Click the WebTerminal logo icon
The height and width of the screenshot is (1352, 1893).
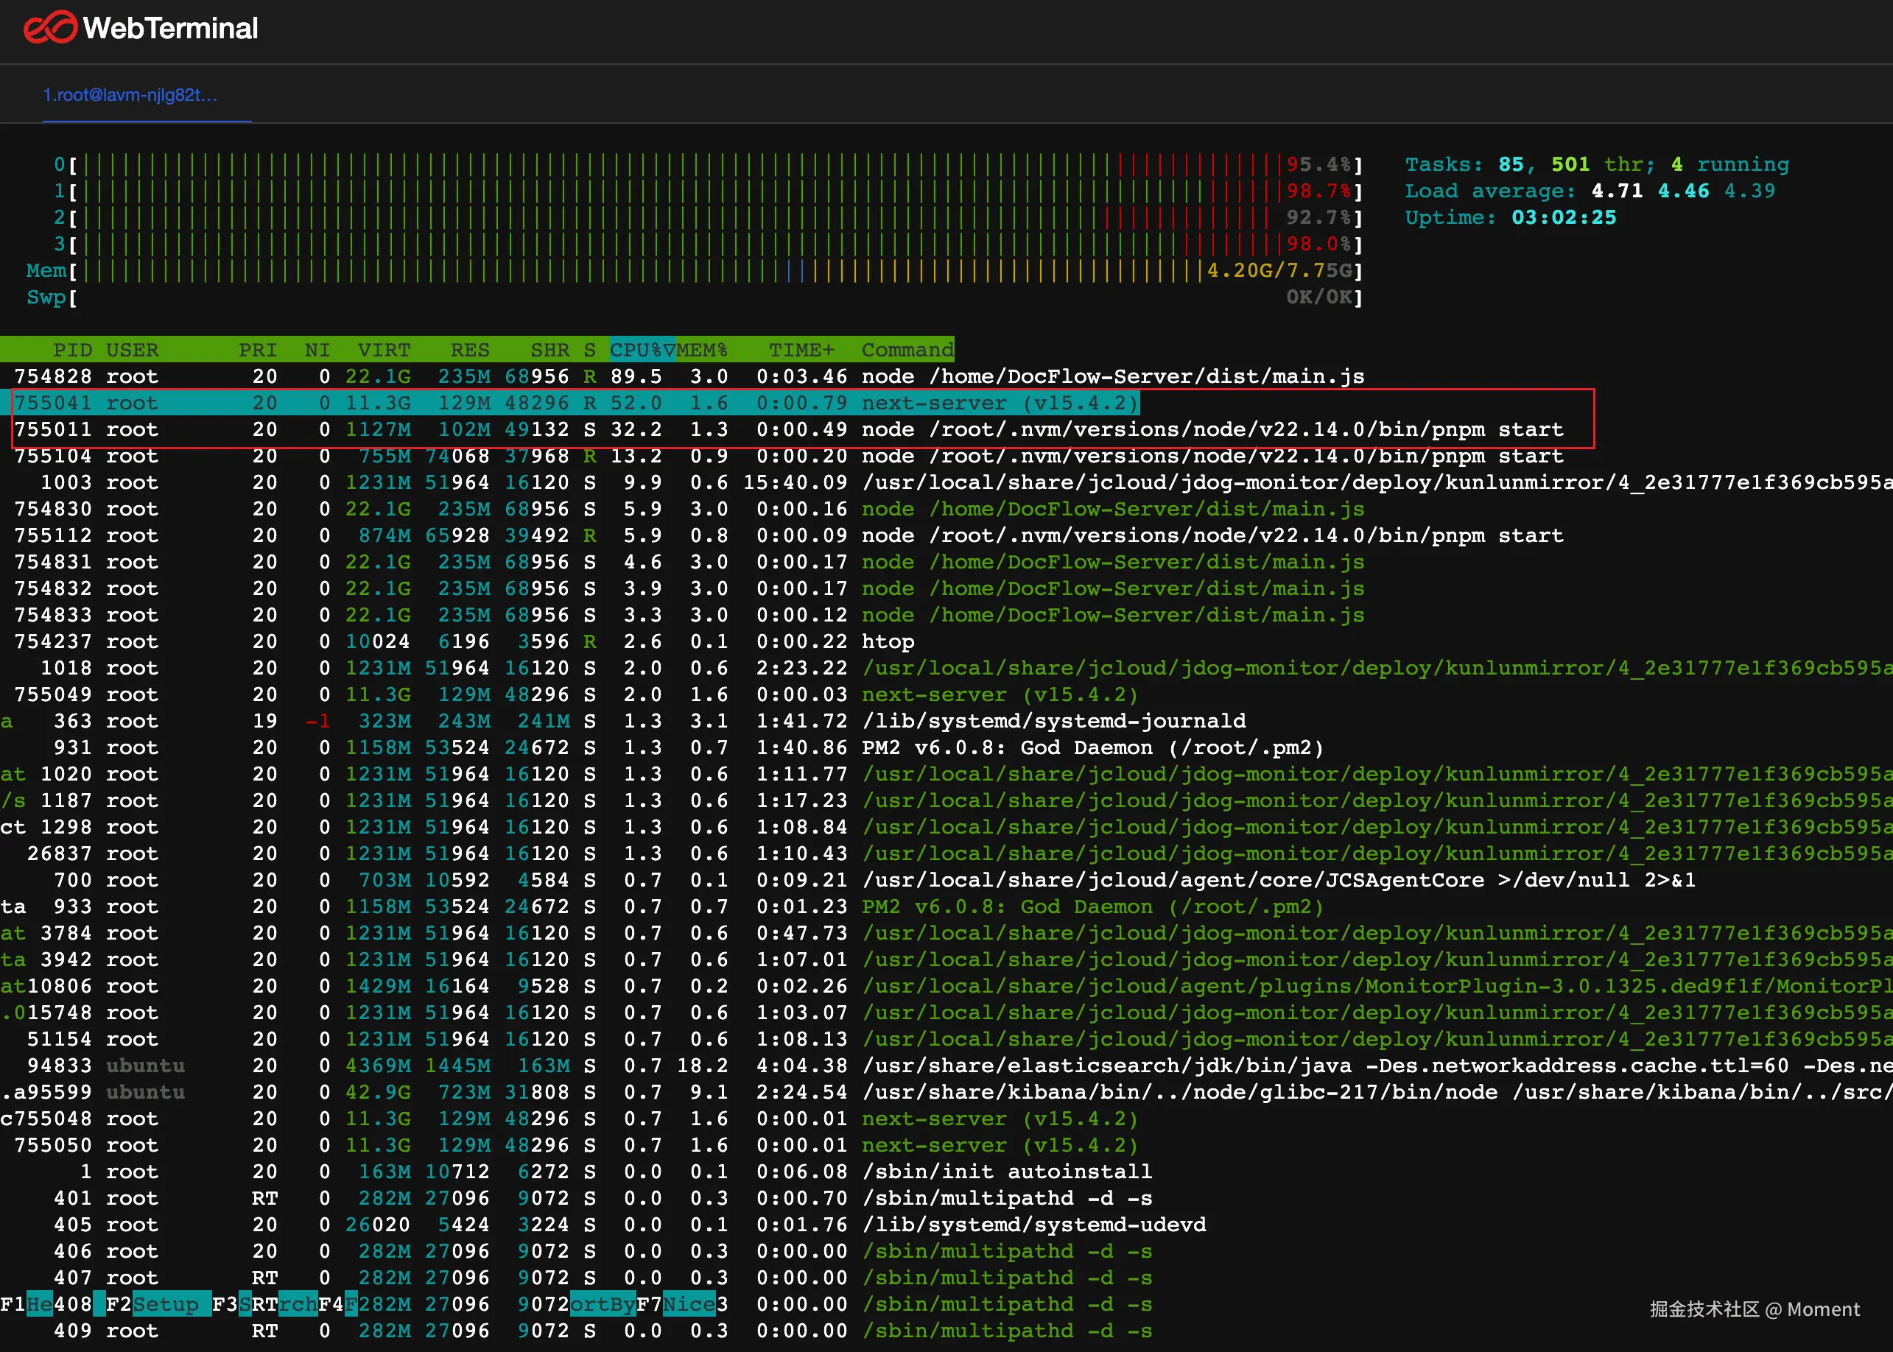(50, 27)
